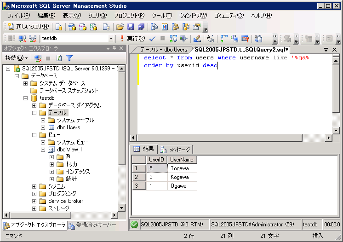Viewport: 343px width, 242px height.
Task: Expand the dbo.Users table node
Action: point(43,127)
